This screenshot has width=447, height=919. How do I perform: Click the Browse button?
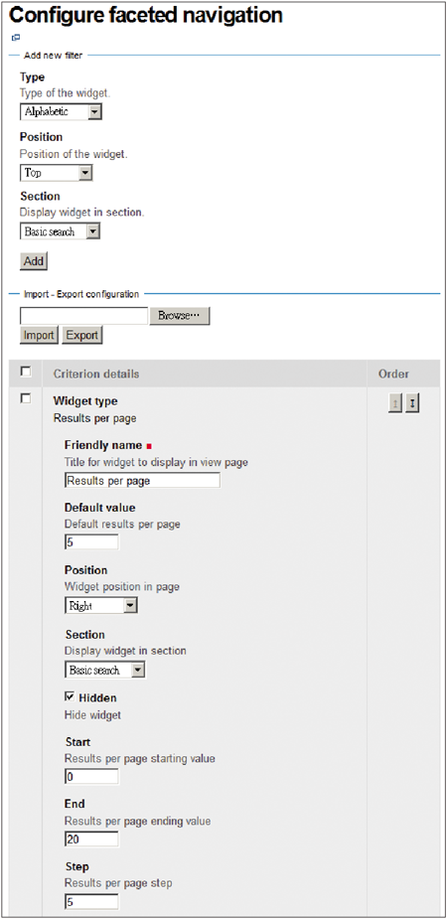point(179,315)
